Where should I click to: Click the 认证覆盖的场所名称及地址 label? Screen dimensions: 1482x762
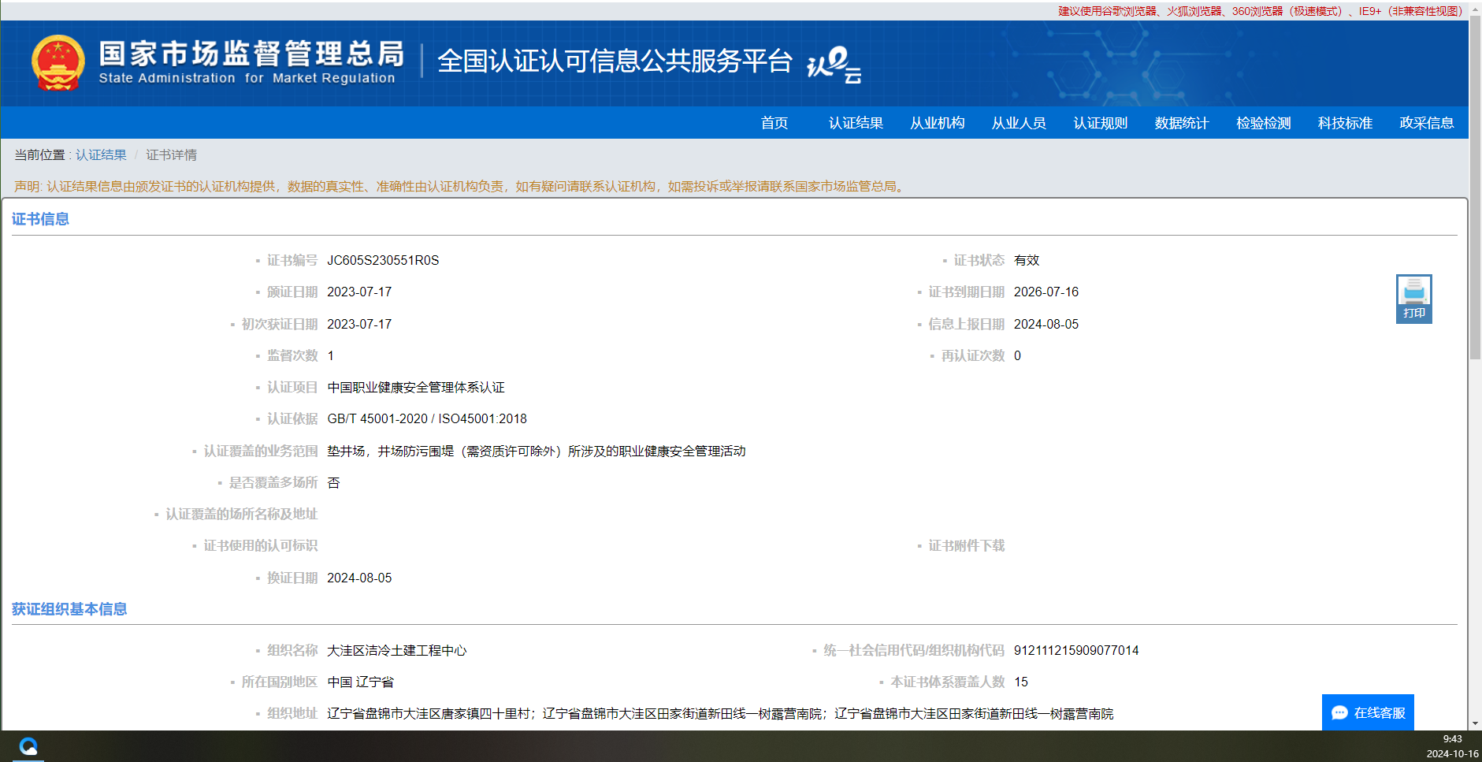pos(241,514)
